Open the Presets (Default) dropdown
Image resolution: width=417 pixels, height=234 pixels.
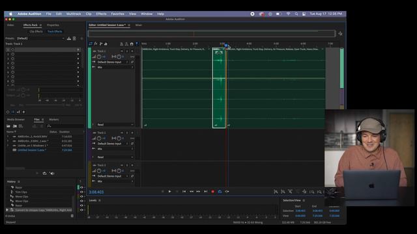[x=40, y=38]
